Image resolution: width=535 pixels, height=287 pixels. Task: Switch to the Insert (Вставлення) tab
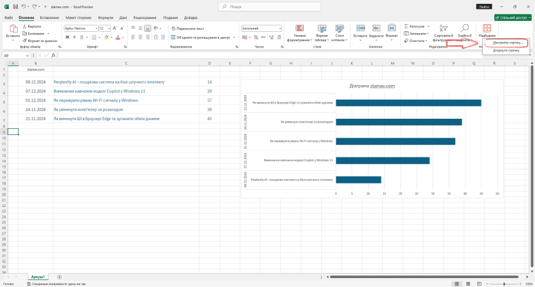tap(49, 18)
